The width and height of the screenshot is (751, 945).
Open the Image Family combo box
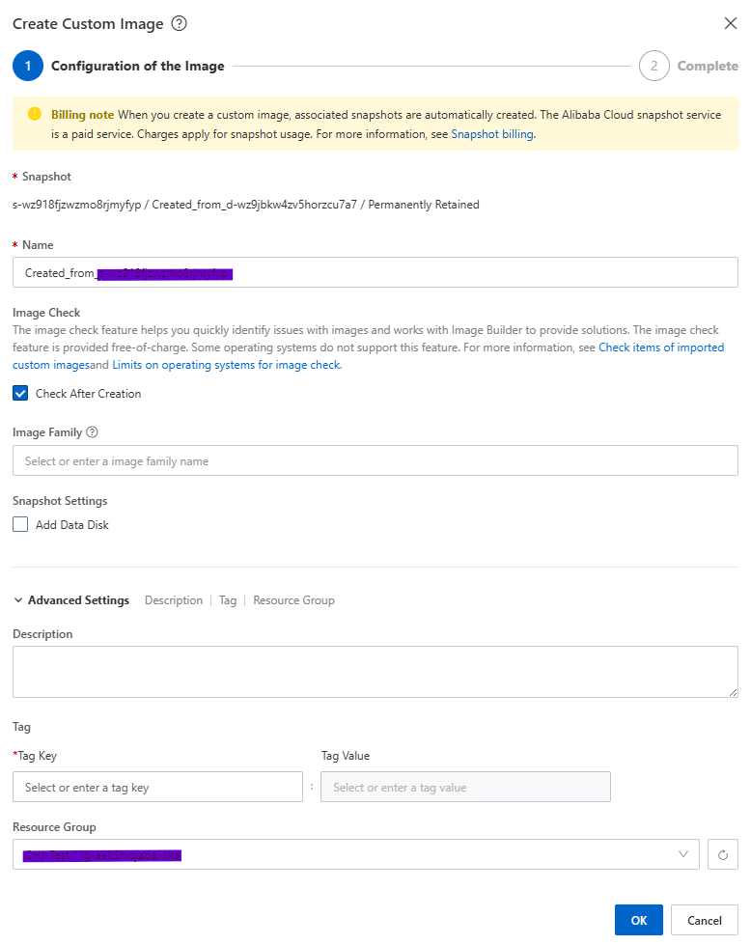(x=375, y=461)
